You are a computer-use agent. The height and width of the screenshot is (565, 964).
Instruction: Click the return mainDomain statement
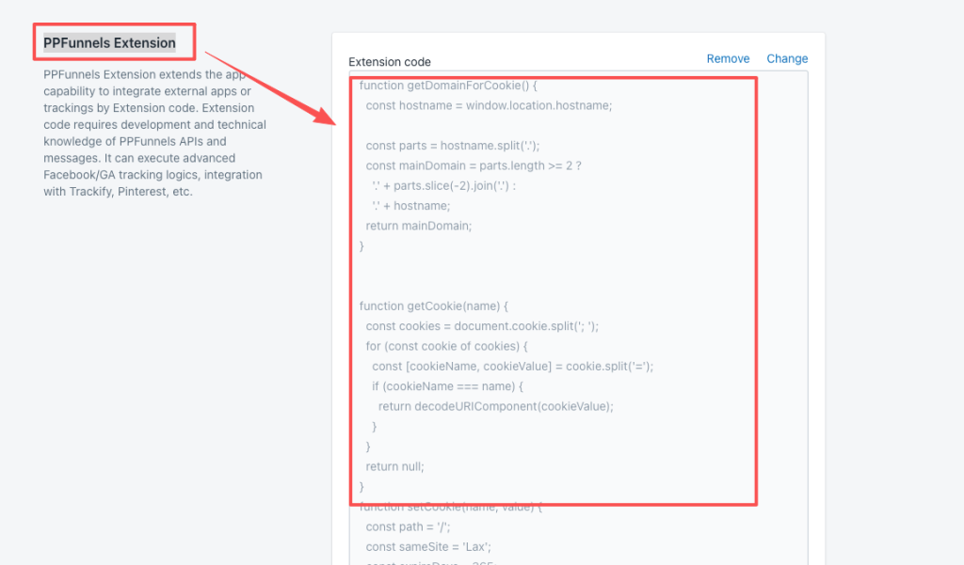click(x=418, y=226)
